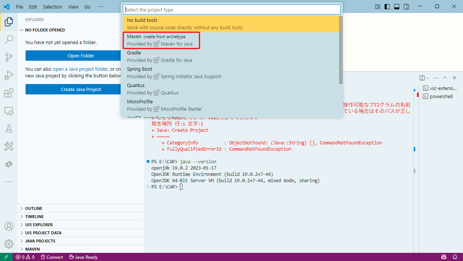
Task: Open the Search view icon
Action: (9, 39)
